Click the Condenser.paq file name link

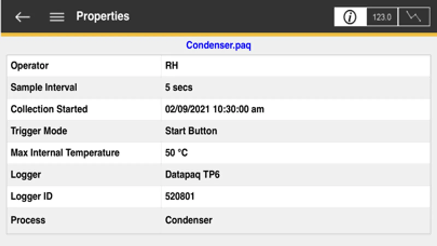click(x=218, y=45)
